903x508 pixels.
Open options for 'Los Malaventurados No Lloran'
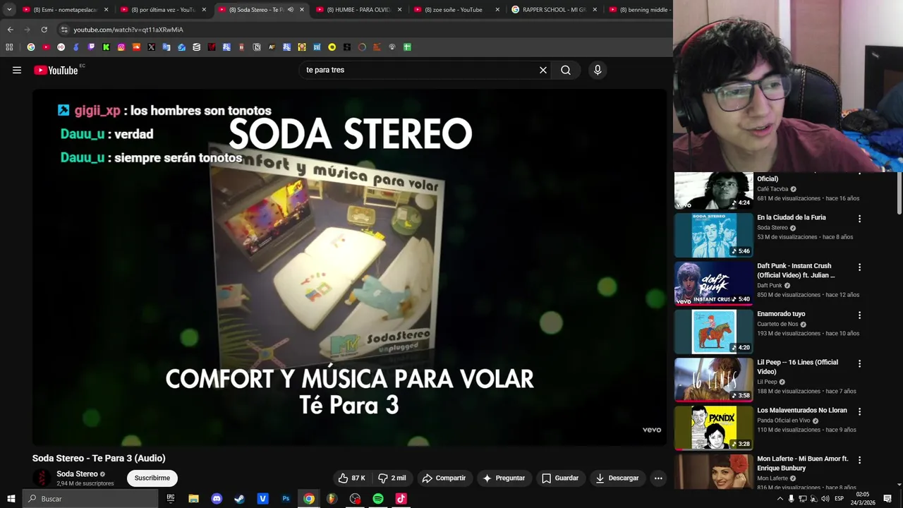pos(859,411)
